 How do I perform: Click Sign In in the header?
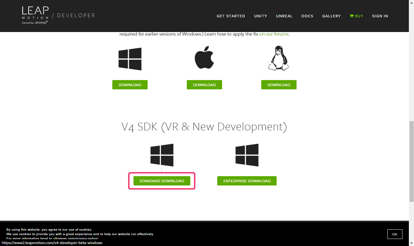[380, 16]
